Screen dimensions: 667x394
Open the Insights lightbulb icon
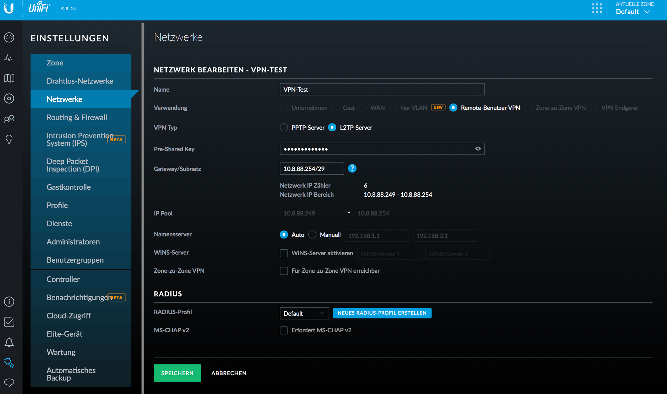9,139
